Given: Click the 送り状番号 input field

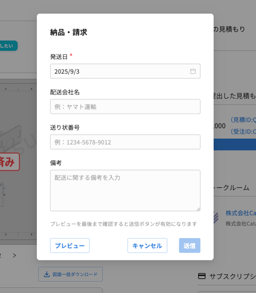Looking at the screenshot, I should [125, 142].
